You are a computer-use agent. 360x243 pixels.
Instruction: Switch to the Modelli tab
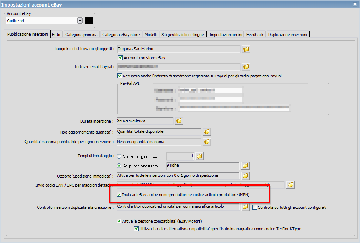pyautogui.click(x=150, y=35)
